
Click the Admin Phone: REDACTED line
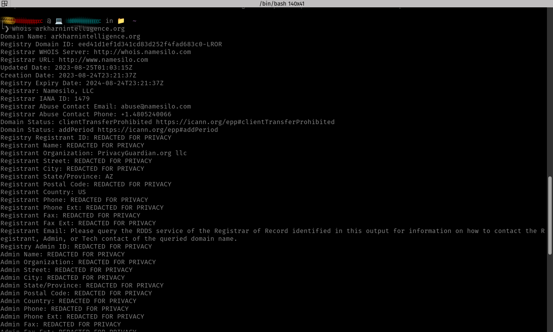(x=64, y=309)
